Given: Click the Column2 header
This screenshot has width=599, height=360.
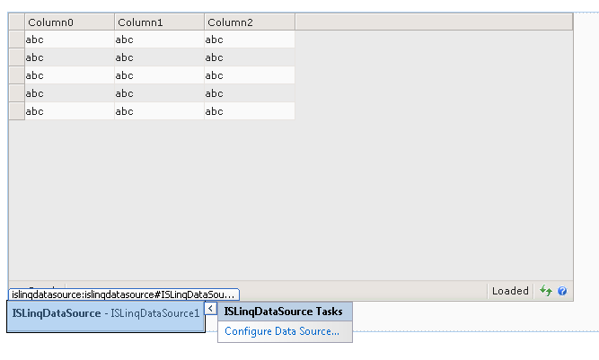Looking at the screenshot, I should click(x=250, y=22).
